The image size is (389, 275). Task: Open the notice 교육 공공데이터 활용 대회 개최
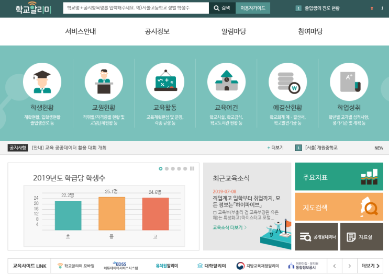pos(69,148)
